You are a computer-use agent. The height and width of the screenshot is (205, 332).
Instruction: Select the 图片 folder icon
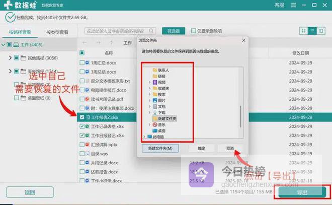pos(154,100)
